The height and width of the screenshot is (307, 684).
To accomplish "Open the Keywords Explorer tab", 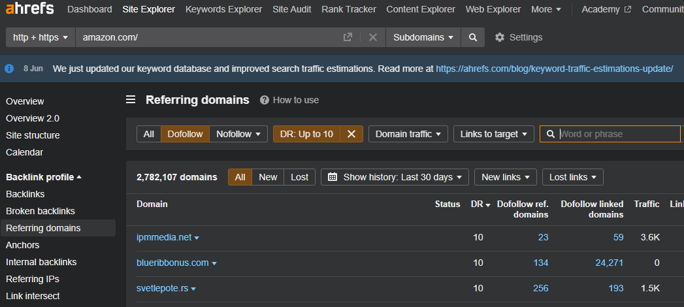I will pyautogui.click(x=223, y=9).
